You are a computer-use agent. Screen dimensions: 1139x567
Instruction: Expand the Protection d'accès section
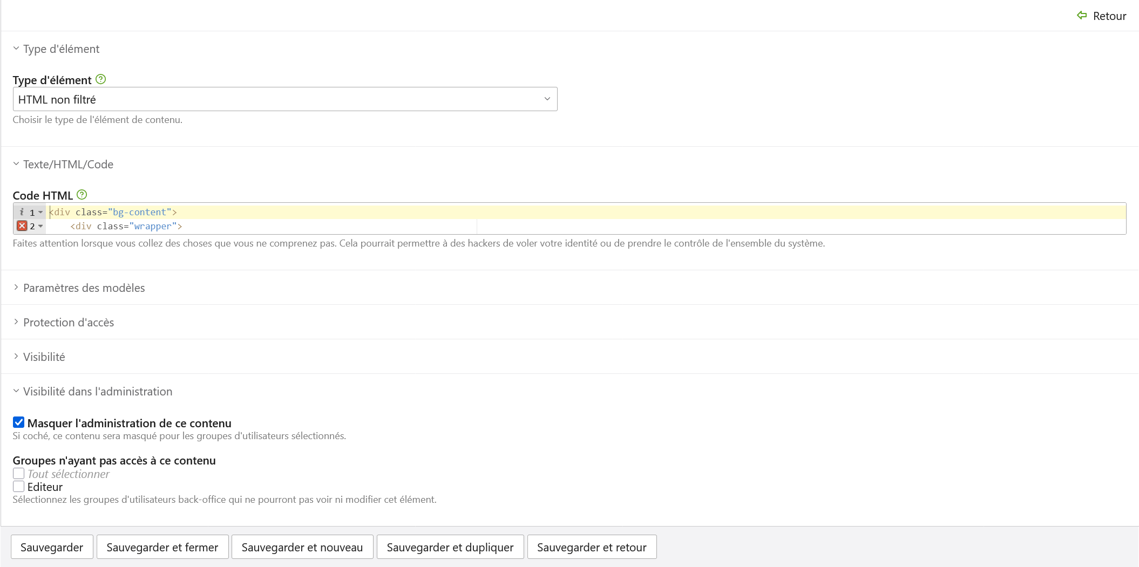point(69,323)
